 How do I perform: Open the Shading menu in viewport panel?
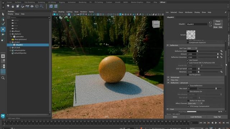click(x=61, y=12)
